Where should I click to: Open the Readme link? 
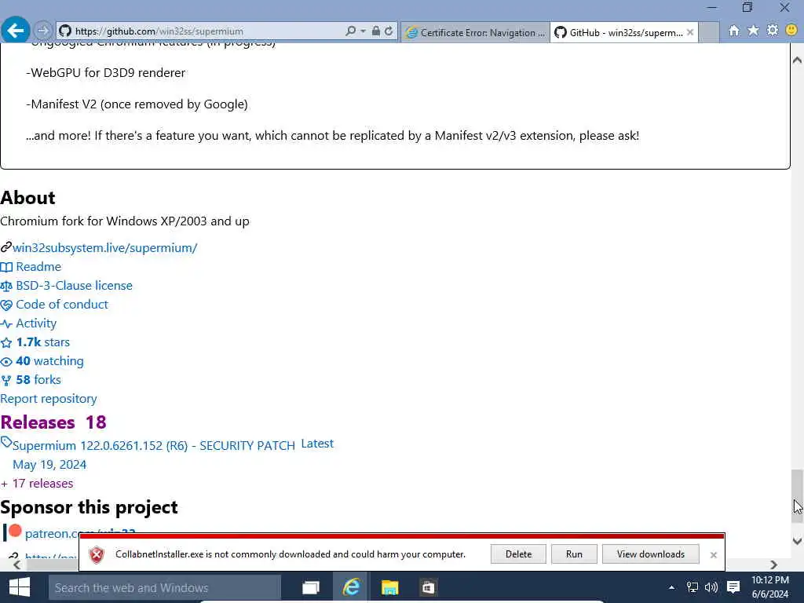38,267
